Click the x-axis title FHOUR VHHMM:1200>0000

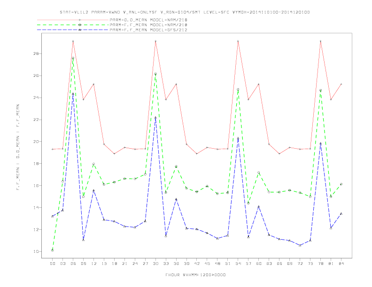tap(195, 275)
